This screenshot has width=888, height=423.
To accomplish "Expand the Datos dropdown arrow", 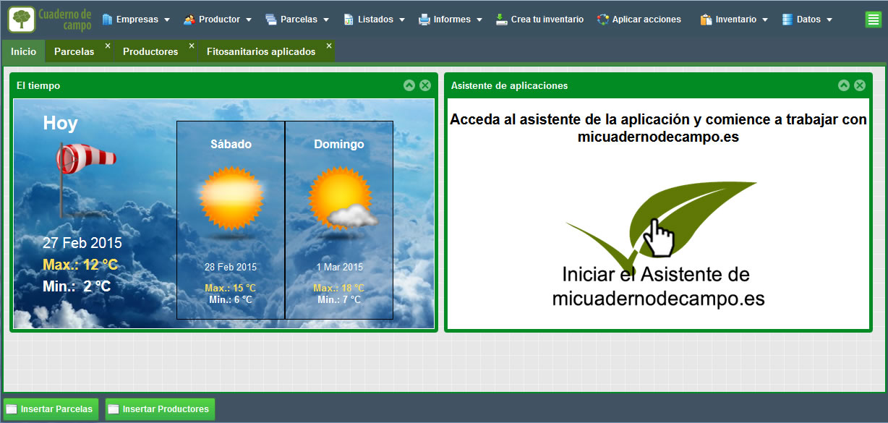I will coord(829,20).
